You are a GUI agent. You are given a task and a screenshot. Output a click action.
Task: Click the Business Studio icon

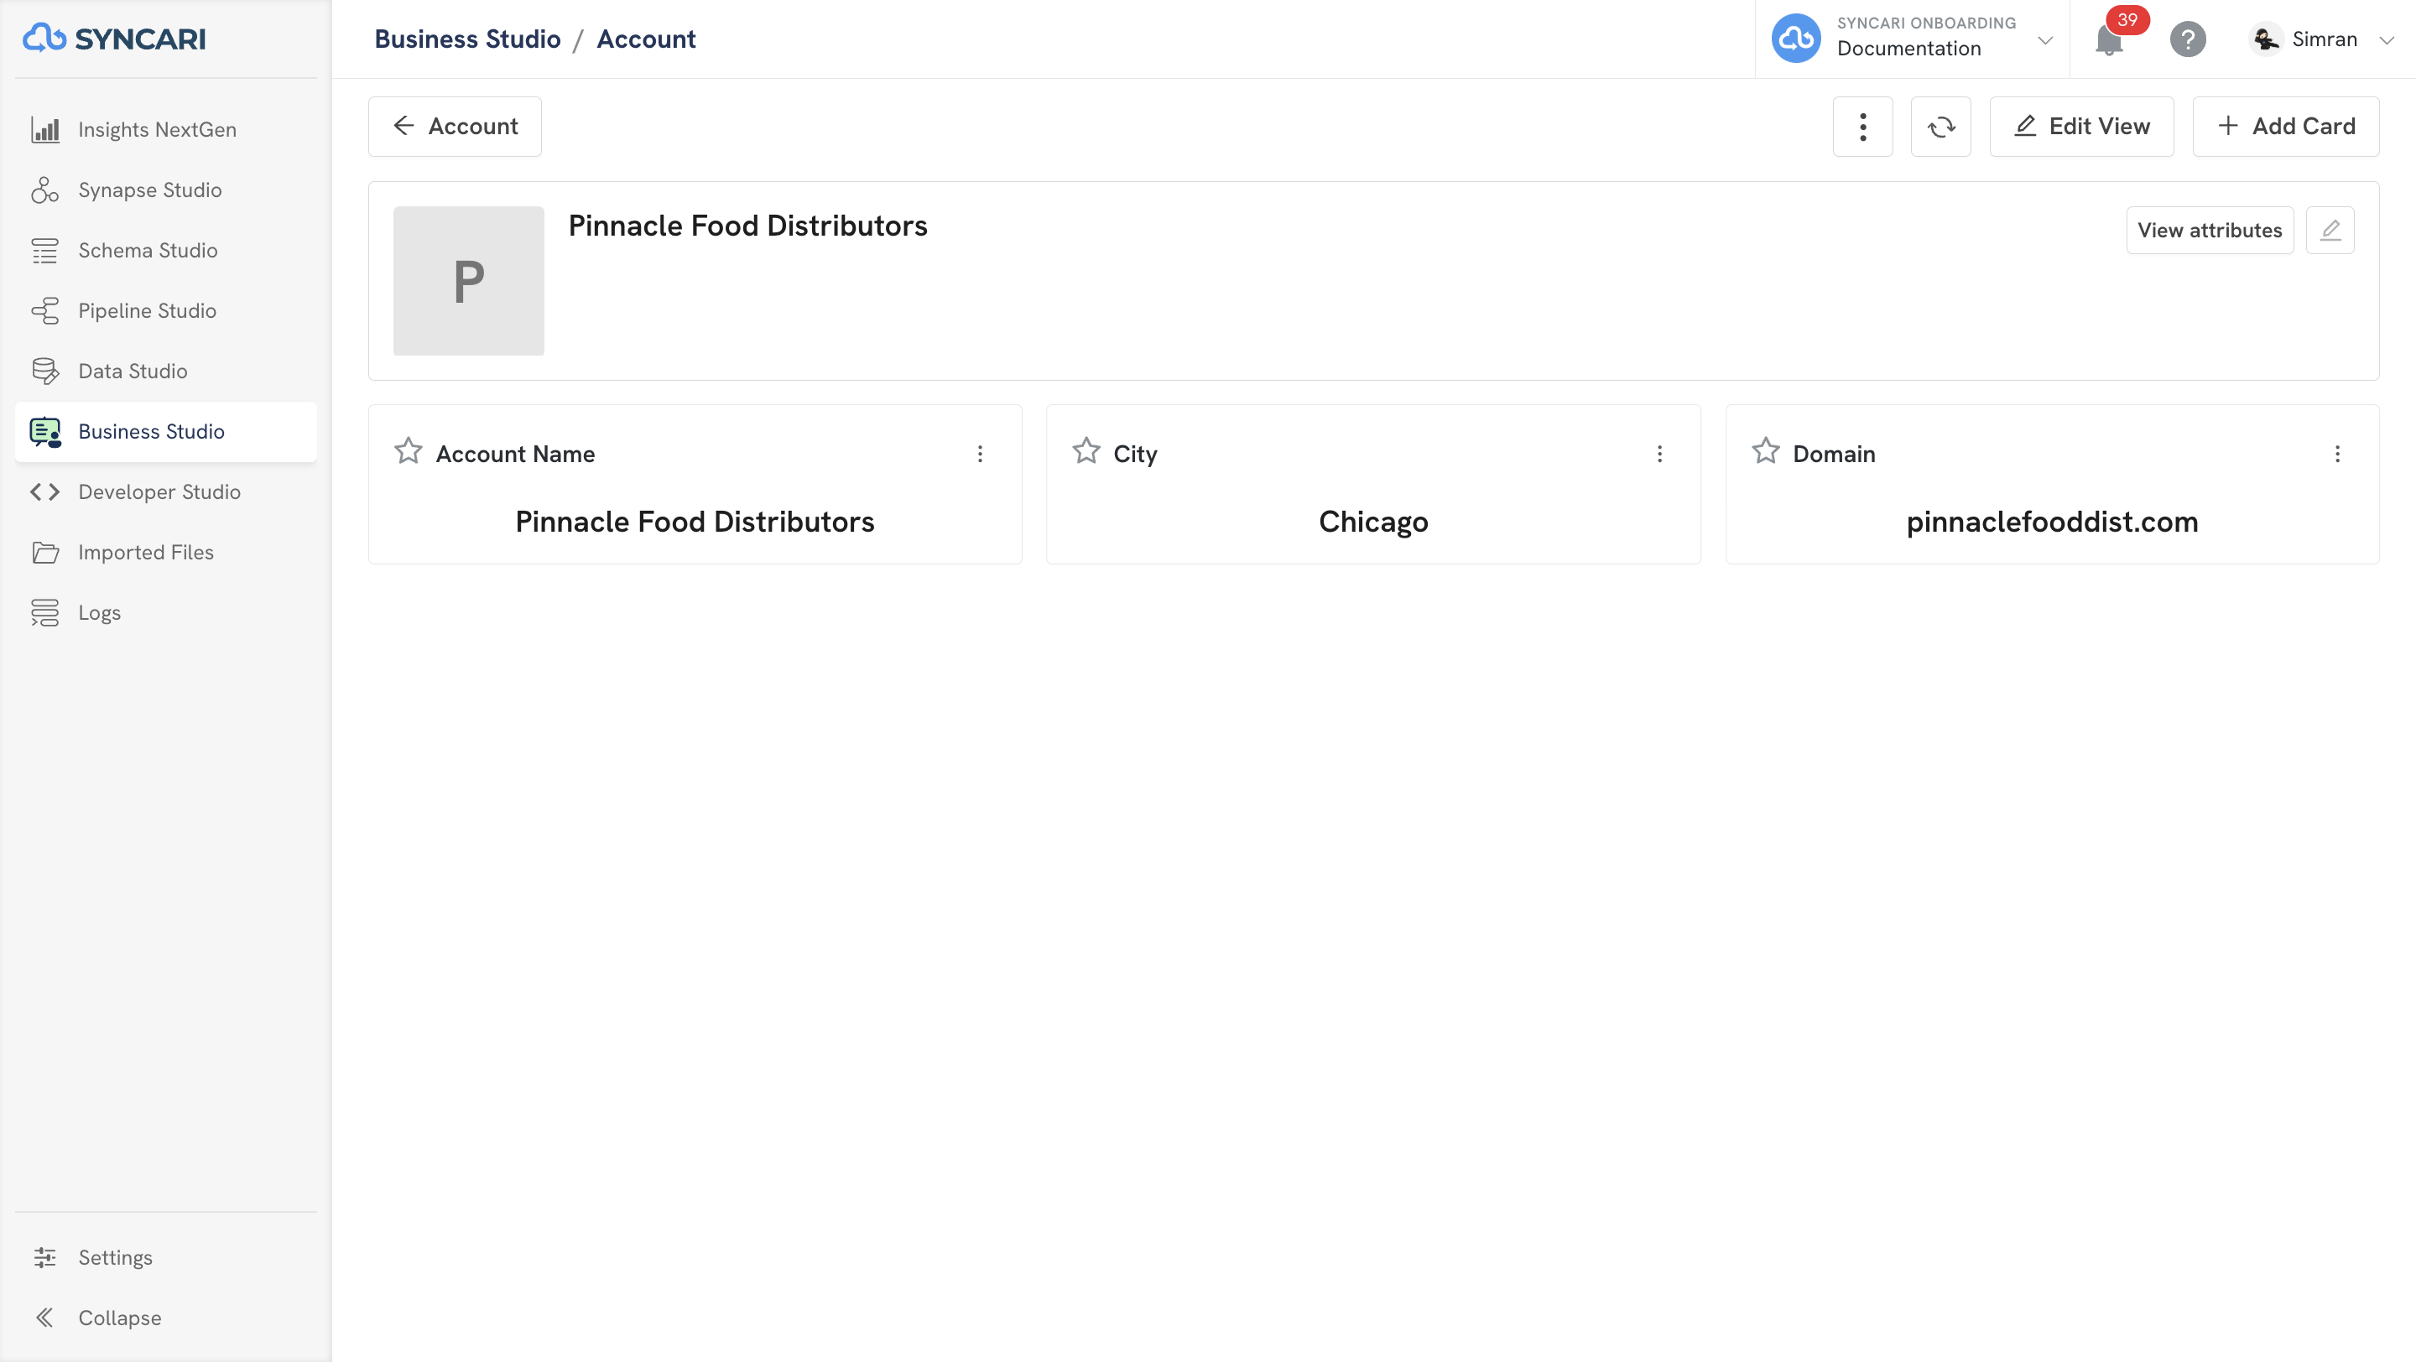tap(45, 431)
